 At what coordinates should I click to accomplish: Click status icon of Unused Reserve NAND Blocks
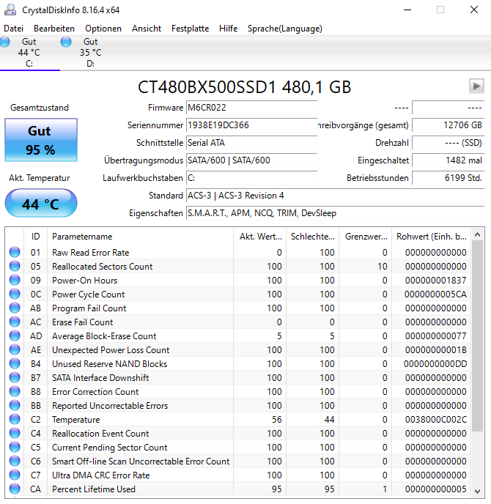[15, 363]
